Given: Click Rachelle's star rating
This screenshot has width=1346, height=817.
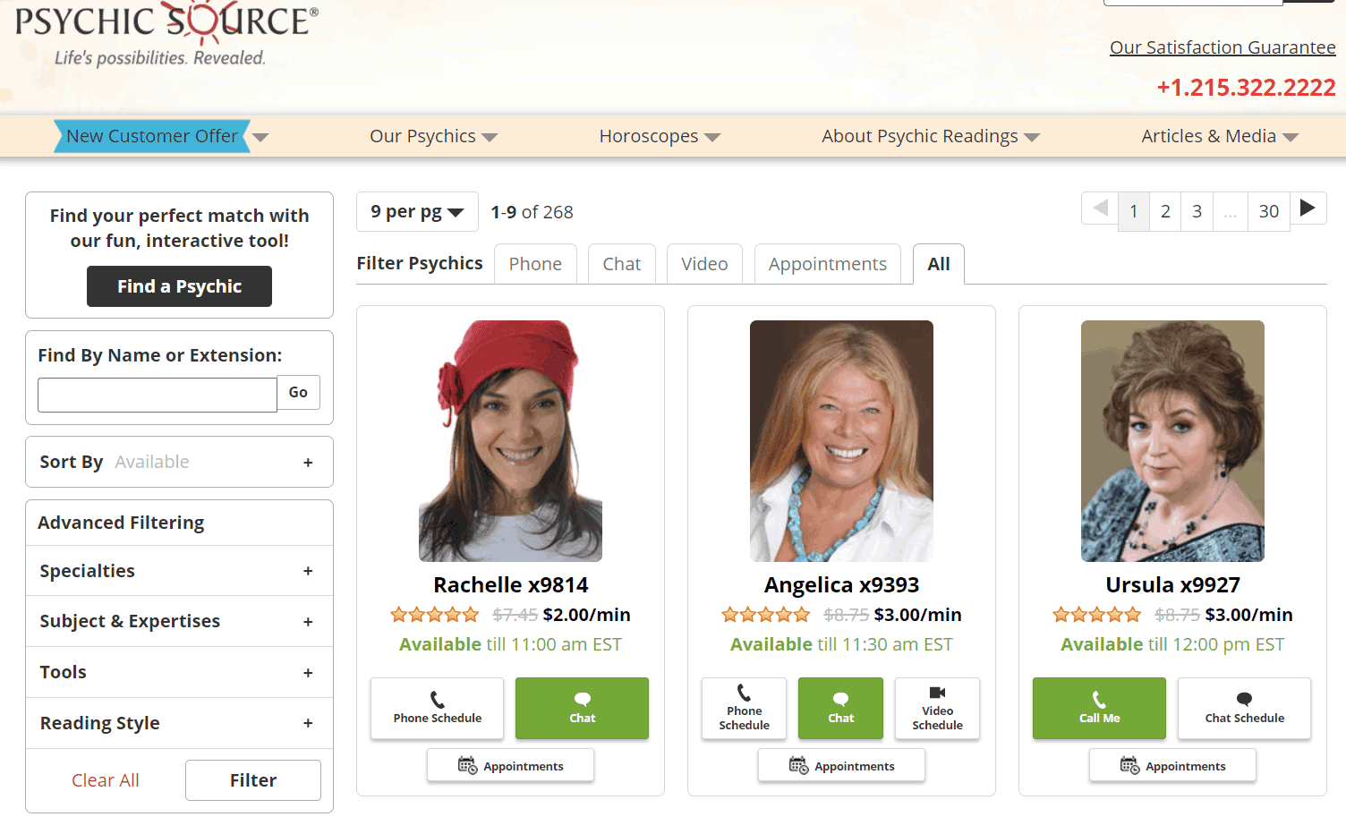Looking at the screenshot, I should point(435,615).
